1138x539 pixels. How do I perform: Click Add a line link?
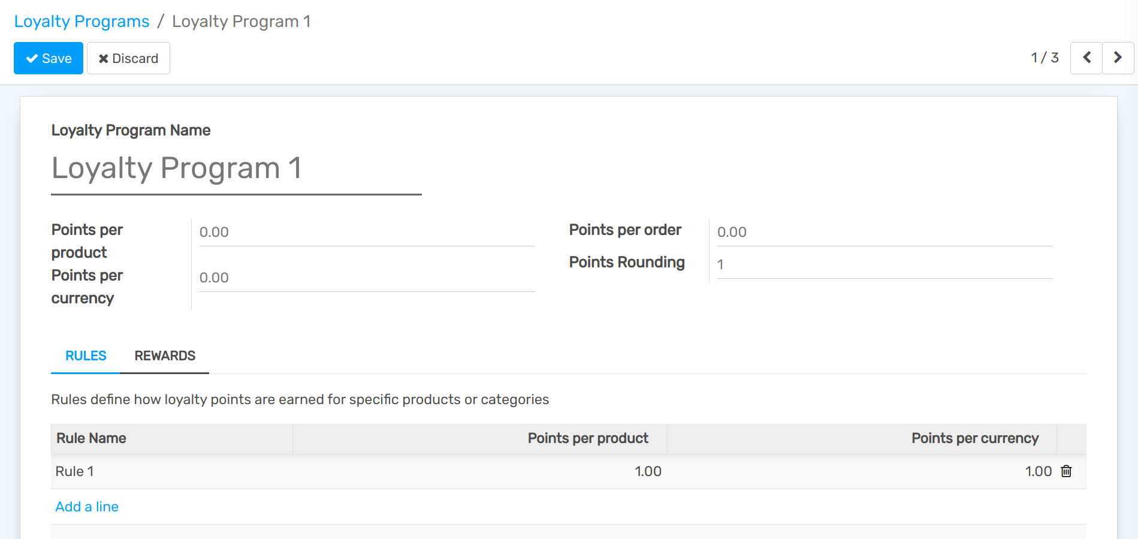(x=87, y=507)
